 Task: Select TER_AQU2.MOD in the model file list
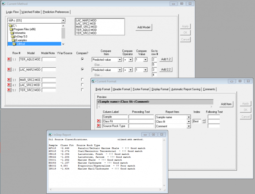(86, 30)
